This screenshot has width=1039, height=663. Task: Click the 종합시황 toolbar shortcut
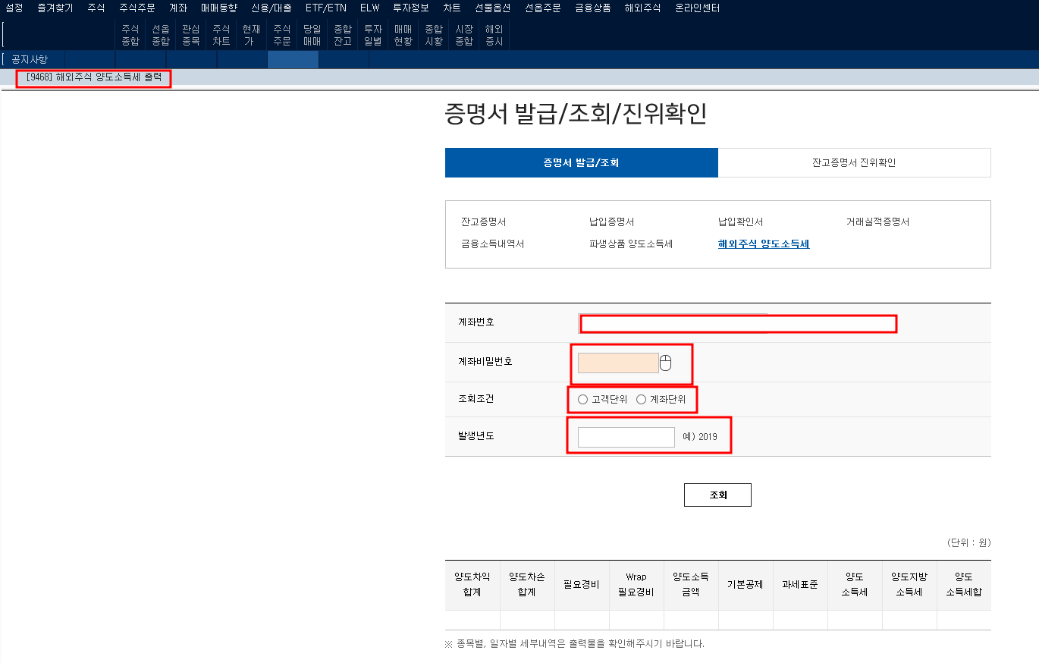[x=434, y=35]
